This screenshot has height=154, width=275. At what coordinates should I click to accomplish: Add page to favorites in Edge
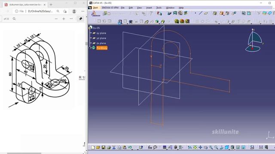[65, 11]
